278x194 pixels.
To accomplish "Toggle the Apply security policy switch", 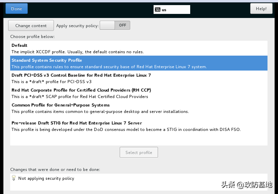I will pos(115,25).
